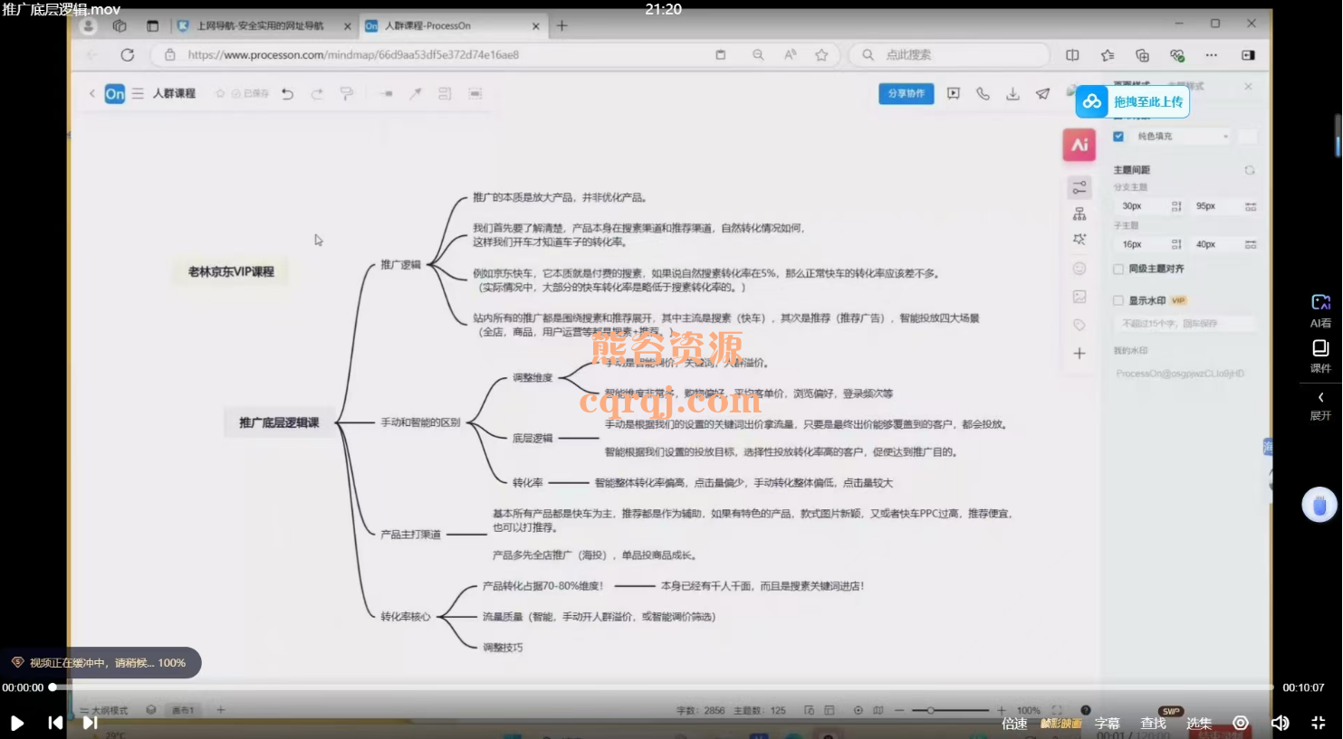Star the document with the favorite icon
Viewport: 1343px width, 739px height.
[x=220, y=93]
